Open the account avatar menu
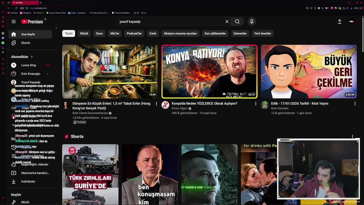Screen dimensions: 364x205 [x=352, y=22]
